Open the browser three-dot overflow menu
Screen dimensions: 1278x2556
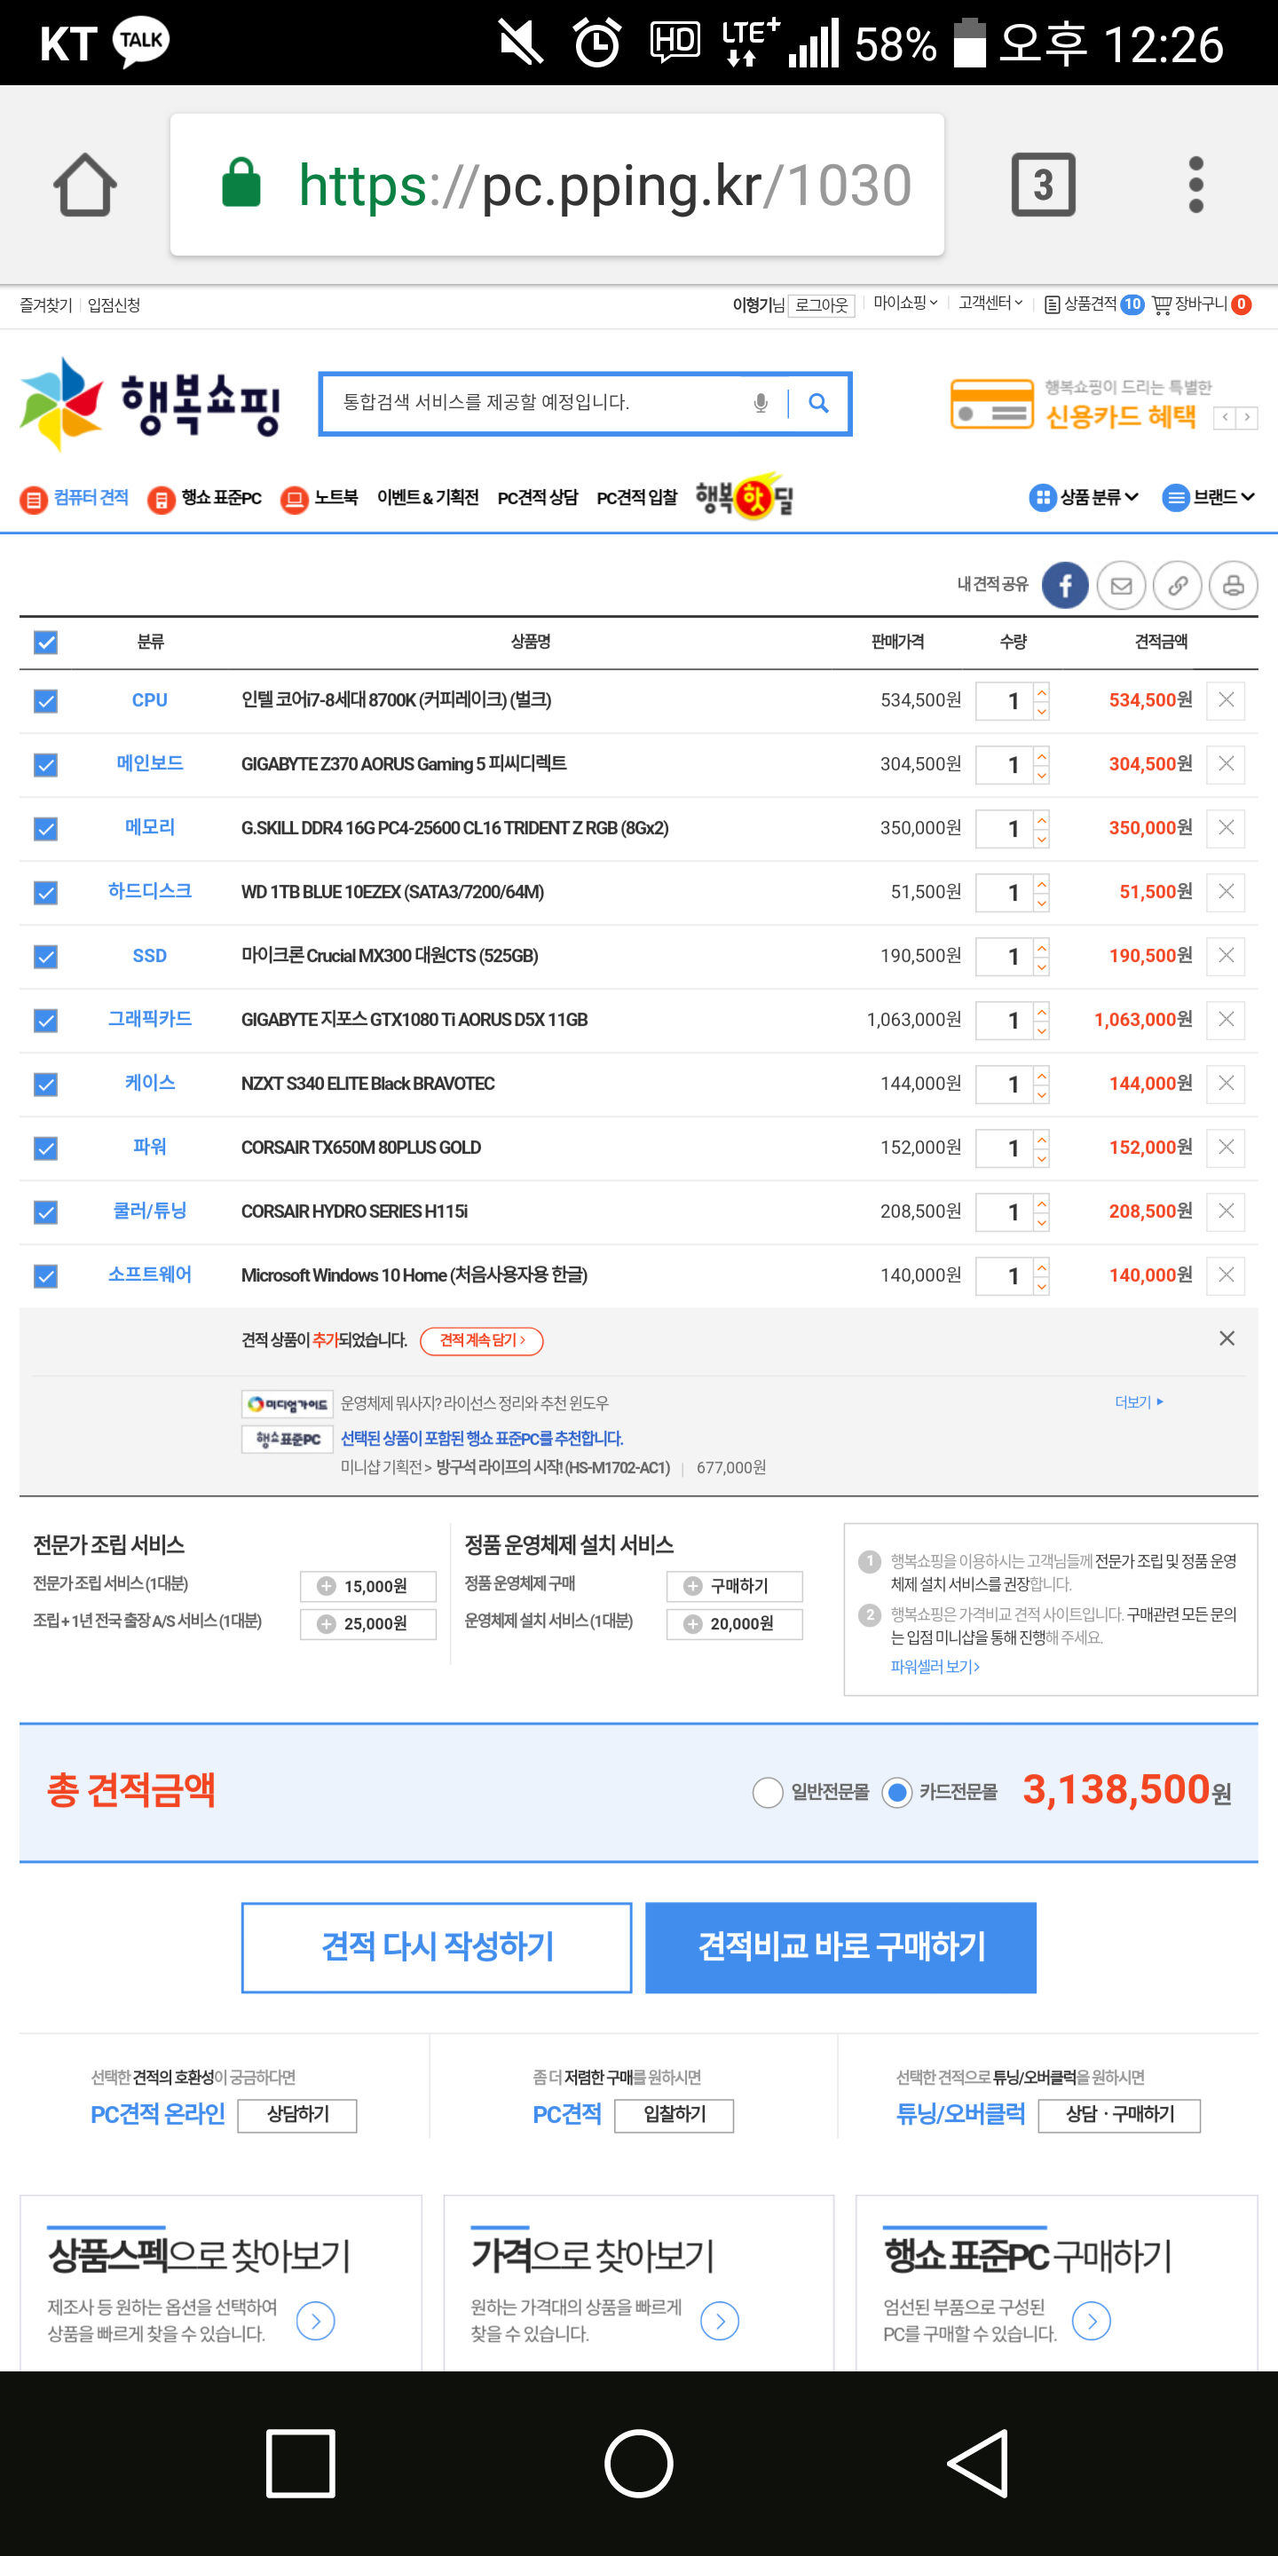pos(1195,185)
